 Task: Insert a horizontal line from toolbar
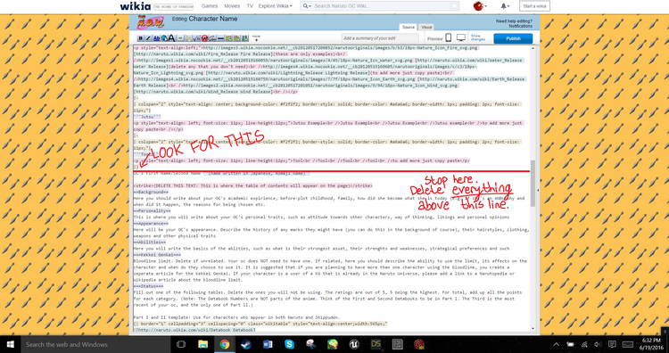pyautogui.click(x=220, y=38)
